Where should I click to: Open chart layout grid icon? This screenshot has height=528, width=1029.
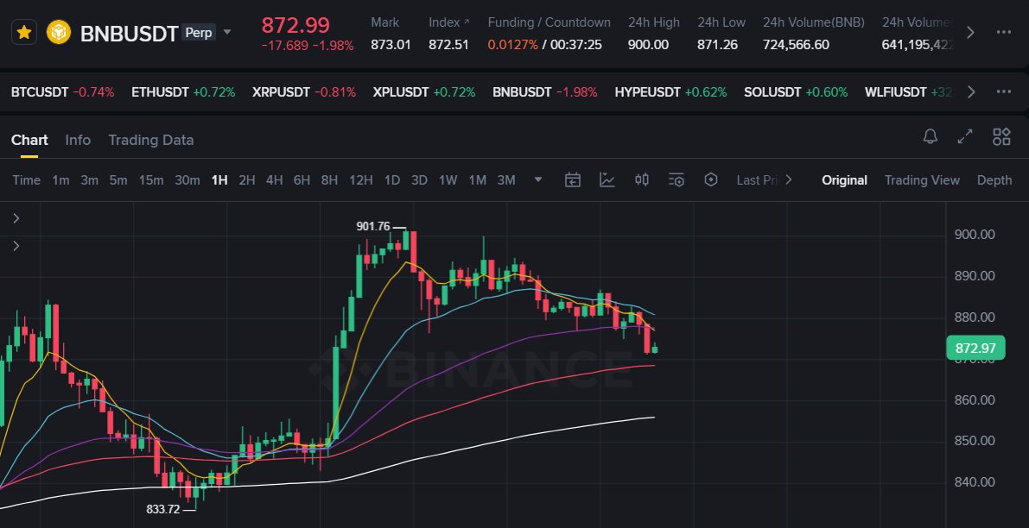tap(1001, 136)
